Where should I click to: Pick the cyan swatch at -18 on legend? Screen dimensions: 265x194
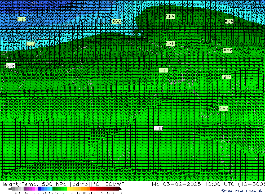[x=51, y=189]
